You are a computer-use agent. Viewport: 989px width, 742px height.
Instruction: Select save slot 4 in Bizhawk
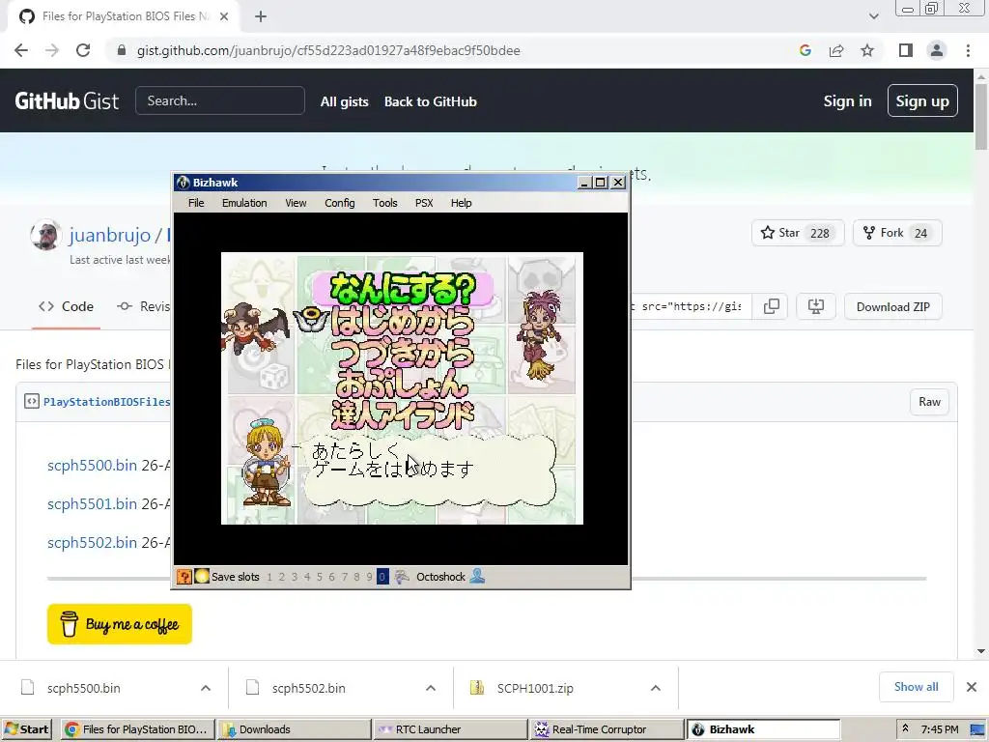point(307,577)
